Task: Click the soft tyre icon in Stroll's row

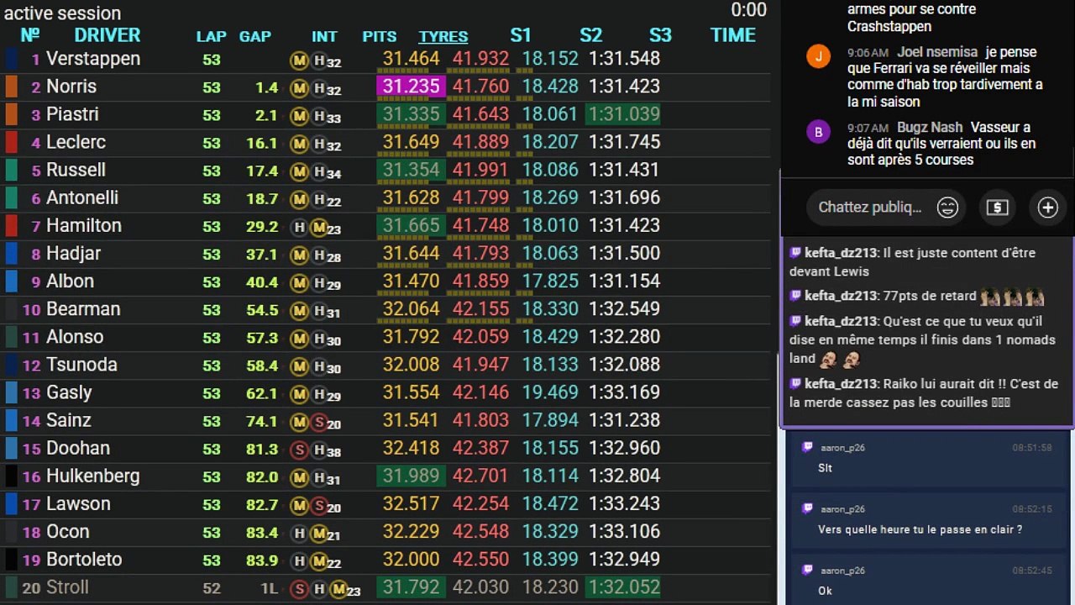Action: [299, 588]
